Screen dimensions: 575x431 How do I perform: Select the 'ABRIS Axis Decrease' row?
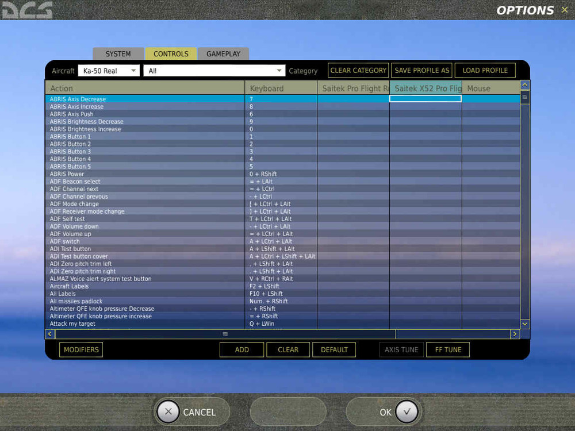[x=282, y=99]
